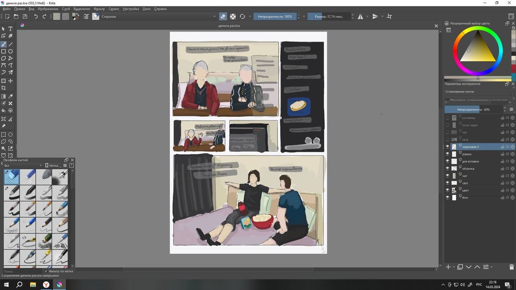Show the hidden 'костюмы' layer
The height and width of the screenshot is (290, 516).
(447, 118)
